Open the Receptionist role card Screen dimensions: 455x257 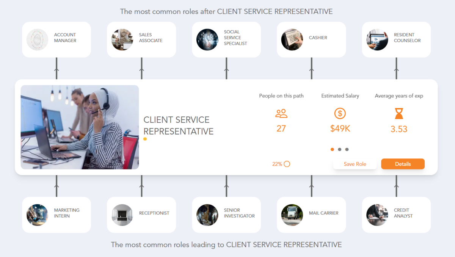141,215
